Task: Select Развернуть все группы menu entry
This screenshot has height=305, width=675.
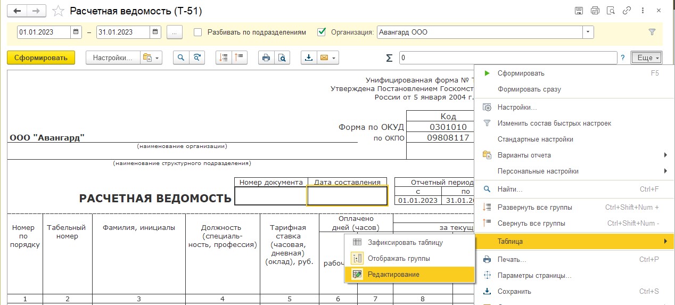Action: [x=574, y=208]
